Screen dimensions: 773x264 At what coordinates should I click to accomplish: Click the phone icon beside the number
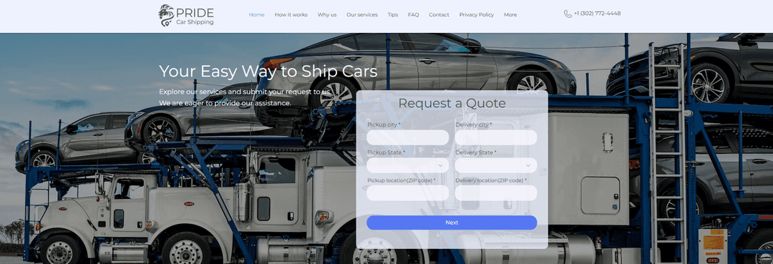(x=568, y=14)
